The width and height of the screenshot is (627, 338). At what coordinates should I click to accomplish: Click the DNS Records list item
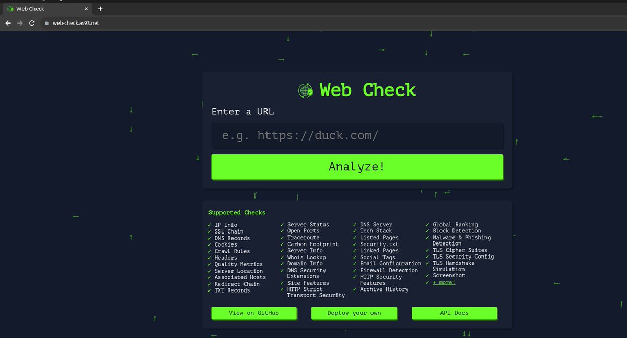(232, 238)
